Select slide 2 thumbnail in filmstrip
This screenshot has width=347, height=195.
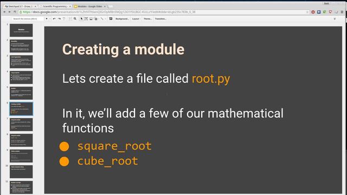[x=21, y=46]
